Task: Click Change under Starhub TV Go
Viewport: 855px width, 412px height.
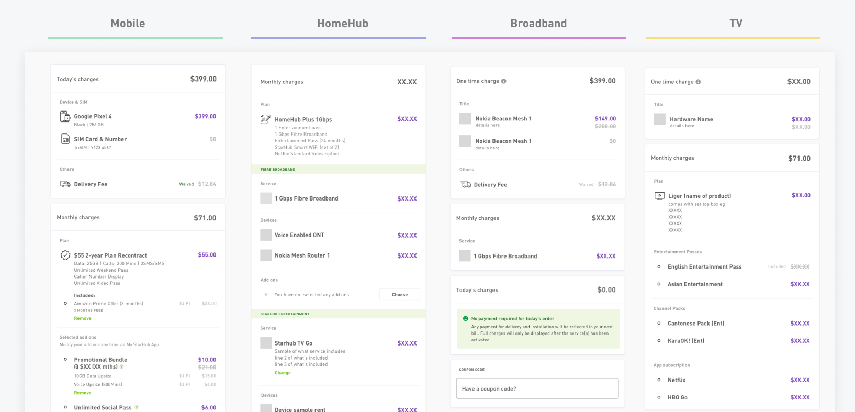Action: click(283, 372)
